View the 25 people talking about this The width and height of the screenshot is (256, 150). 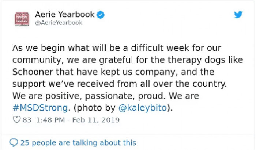click(78, 143)
